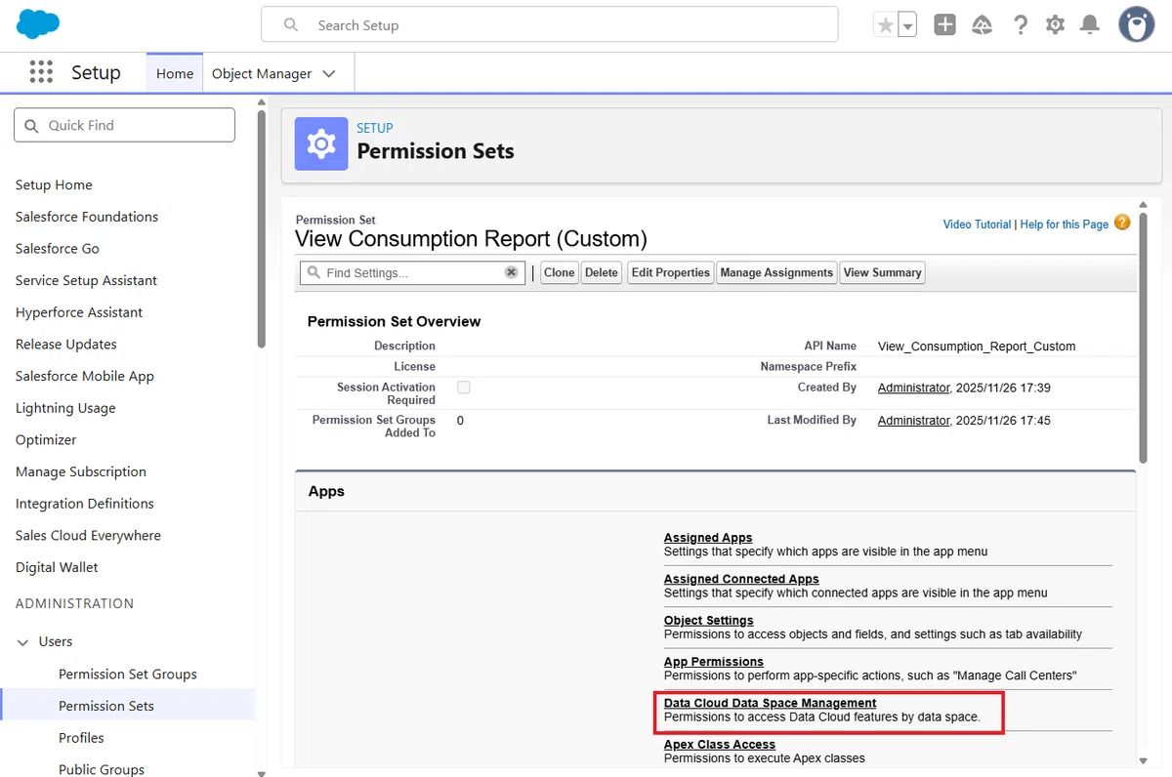Image resolution: width=1172 pixels, height=777 pixels.
Task: Click the Permission Sets gear header icon
Action: coord(321,143)
